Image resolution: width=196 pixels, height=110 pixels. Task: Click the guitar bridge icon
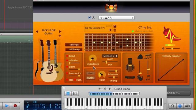click(130, 78)
